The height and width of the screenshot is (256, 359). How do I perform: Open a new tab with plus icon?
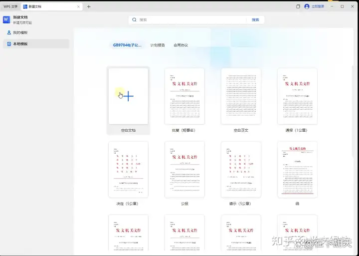tap(89, 6)
